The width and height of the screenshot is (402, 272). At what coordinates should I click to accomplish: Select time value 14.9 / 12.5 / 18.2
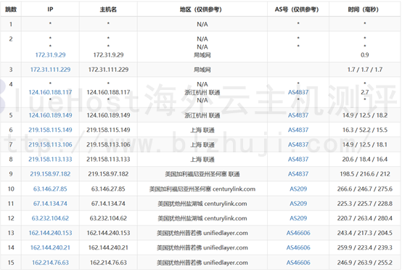coord(364,115)
